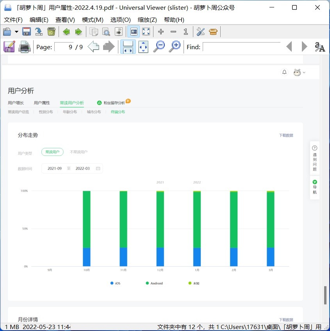Image resolution: width=330 pixels, height=331 pixels.
Task: Click magnifier zoom out icon
Action: point(159,47)
